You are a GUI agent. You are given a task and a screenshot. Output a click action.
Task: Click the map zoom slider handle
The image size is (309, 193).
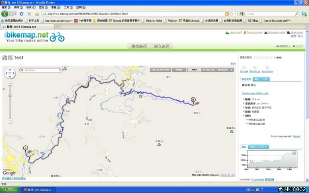point(10,96)
